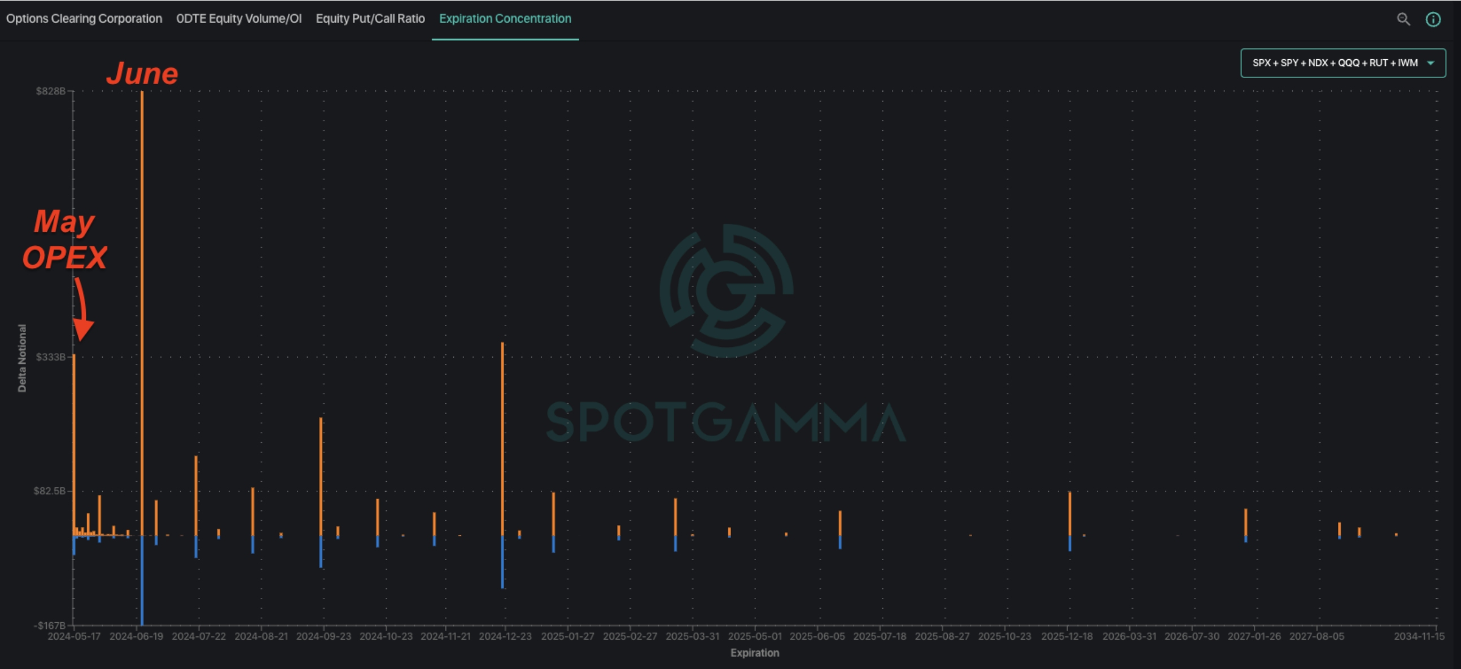The width and height of the screenshot is (1461, 669).
Task: Click the blue negative bar under June
Action: [142, 580]
